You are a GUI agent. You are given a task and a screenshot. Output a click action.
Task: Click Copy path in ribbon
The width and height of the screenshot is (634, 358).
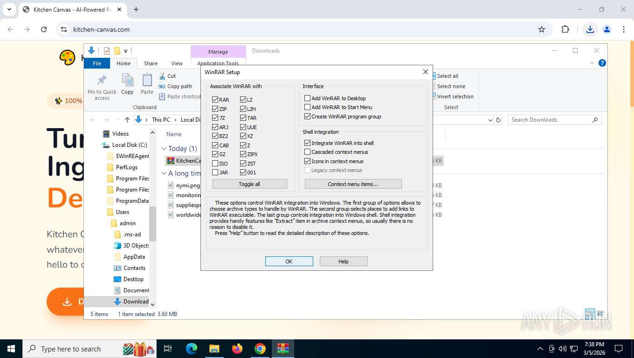point(175,86)
